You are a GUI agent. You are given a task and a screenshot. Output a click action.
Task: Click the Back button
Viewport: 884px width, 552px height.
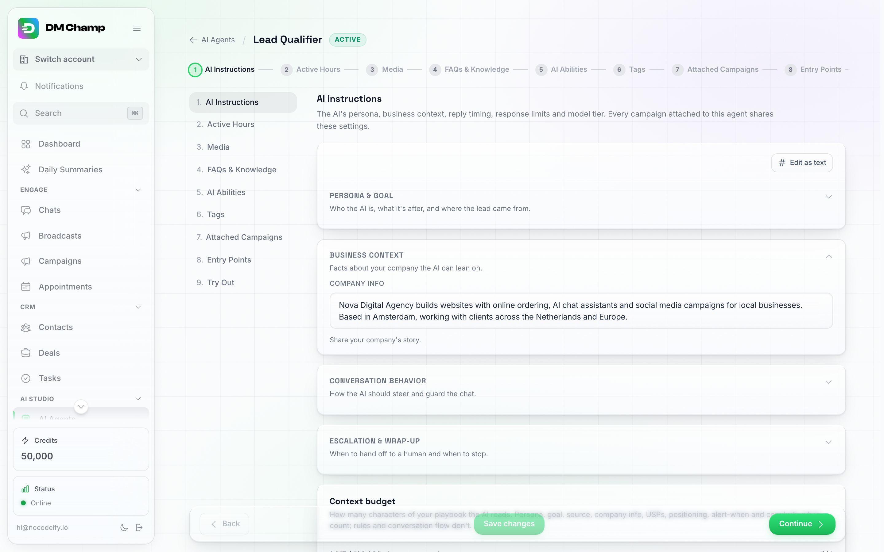click(x=225, y=523)
